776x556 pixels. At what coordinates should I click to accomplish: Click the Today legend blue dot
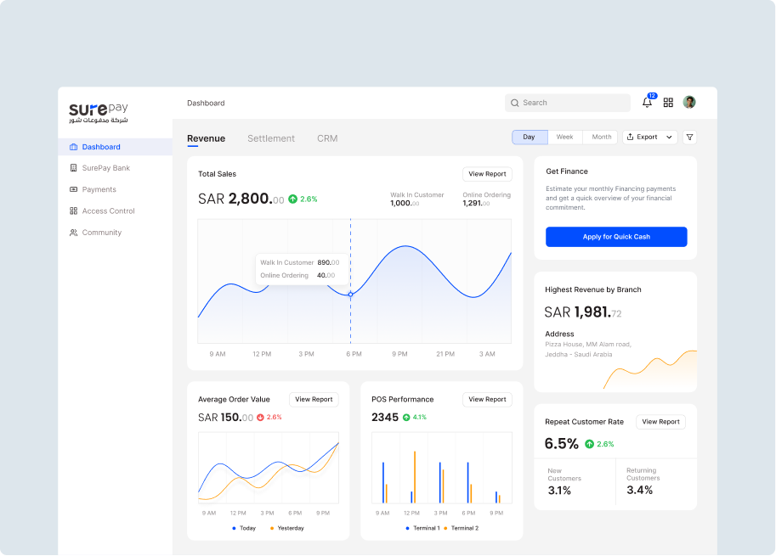tap(234, 528)
